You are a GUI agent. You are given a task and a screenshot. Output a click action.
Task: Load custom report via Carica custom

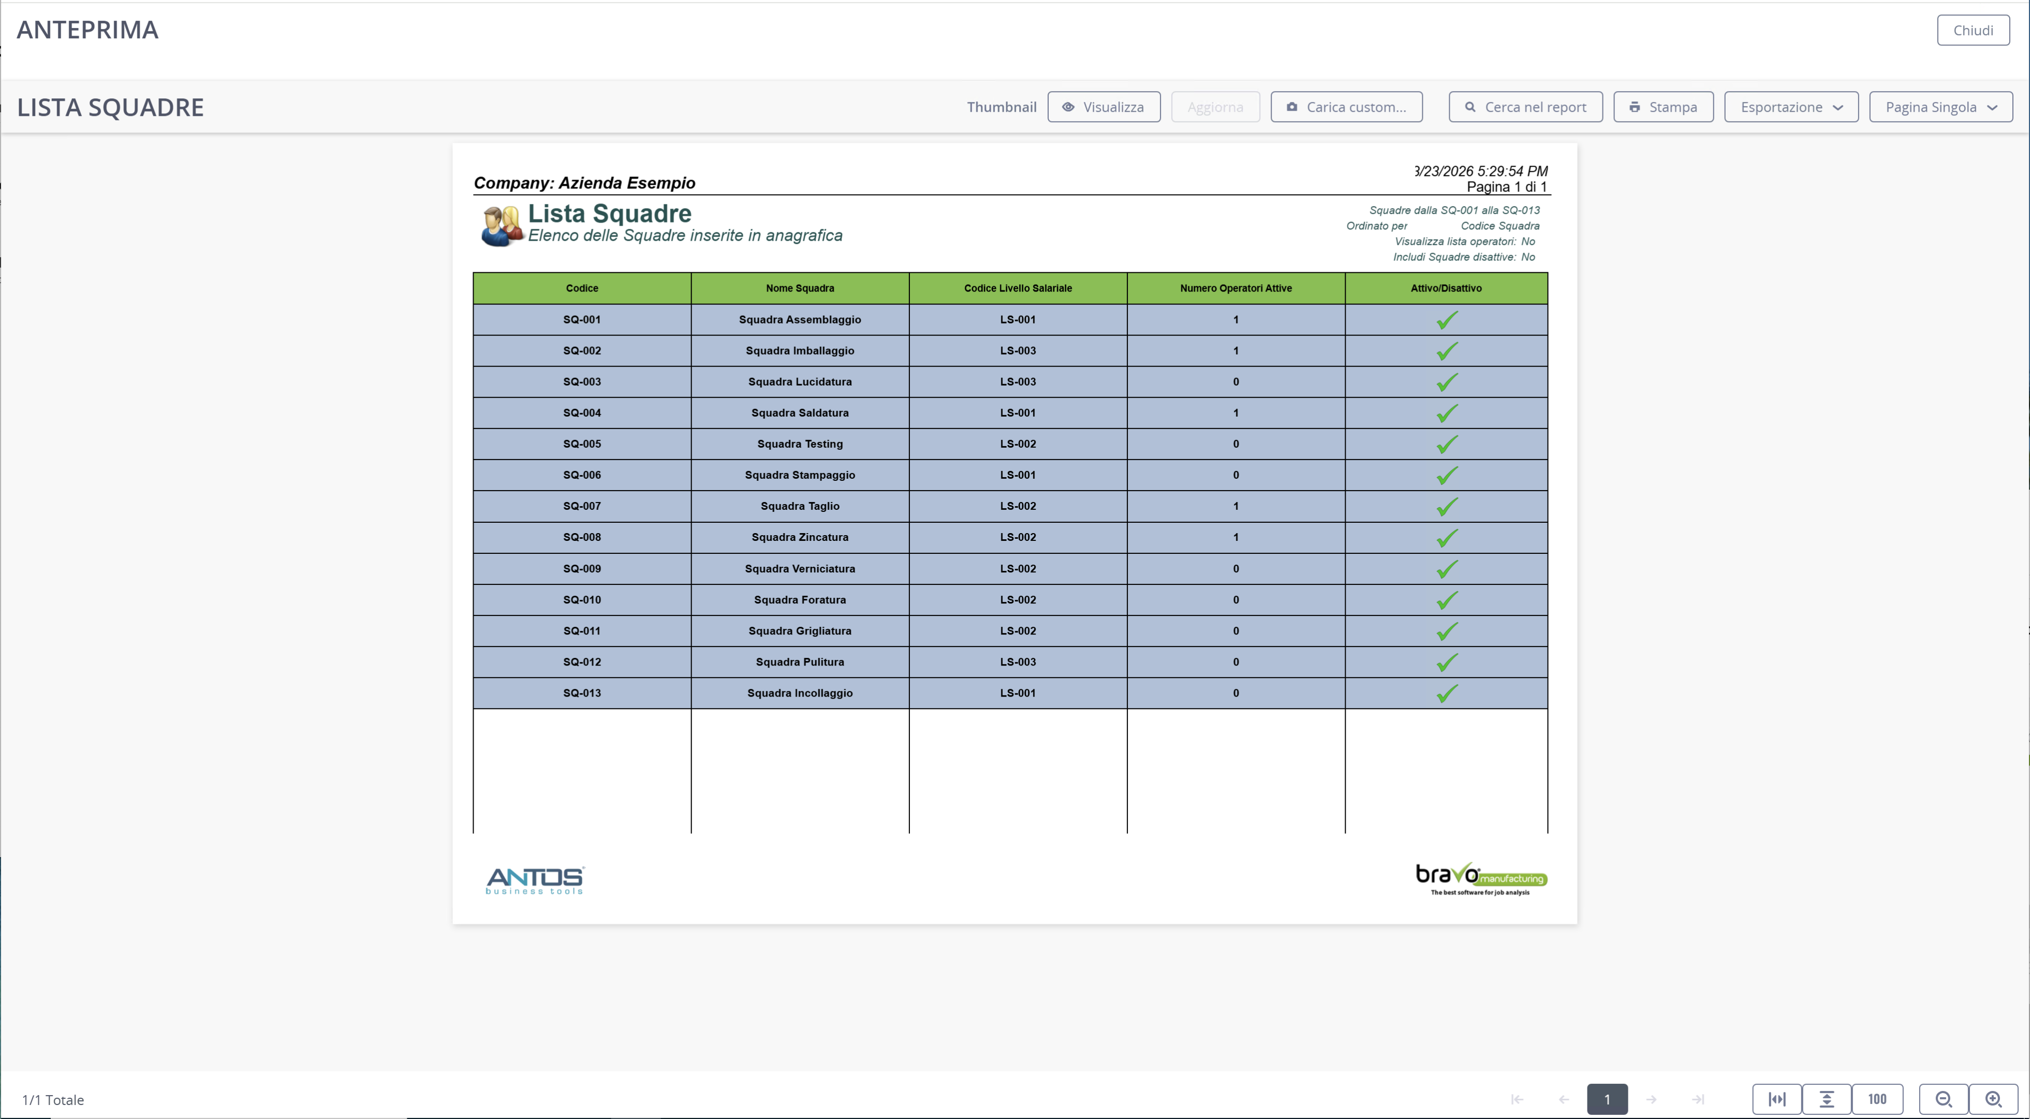pyautogui.click(x=1347, y=107)
